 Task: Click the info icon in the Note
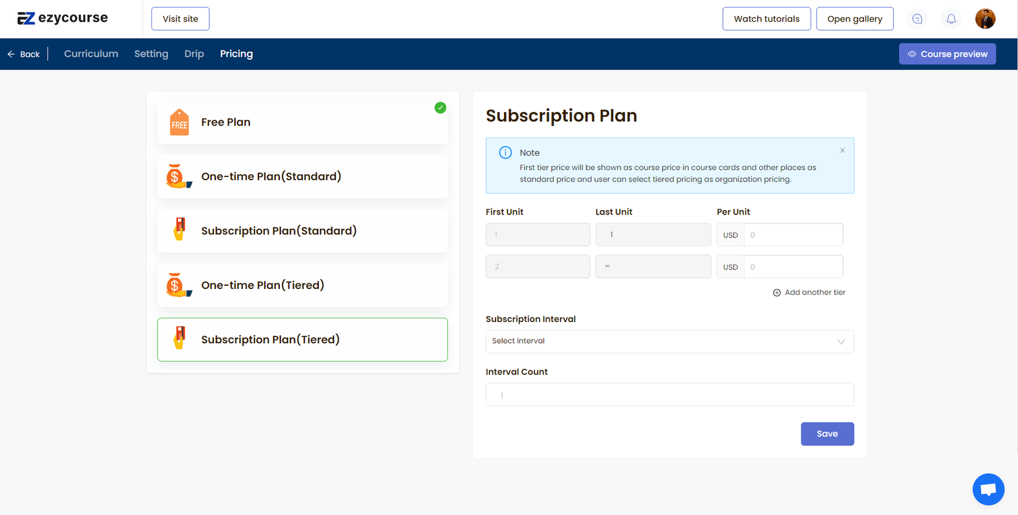[505, 153]
